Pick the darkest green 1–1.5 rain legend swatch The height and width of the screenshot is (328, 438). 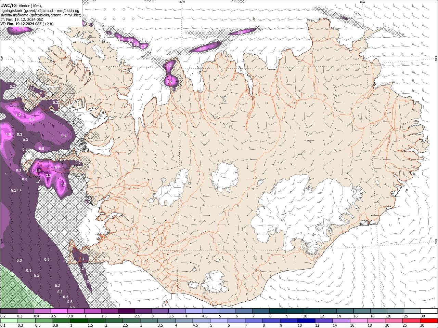(x=79, y=320)
